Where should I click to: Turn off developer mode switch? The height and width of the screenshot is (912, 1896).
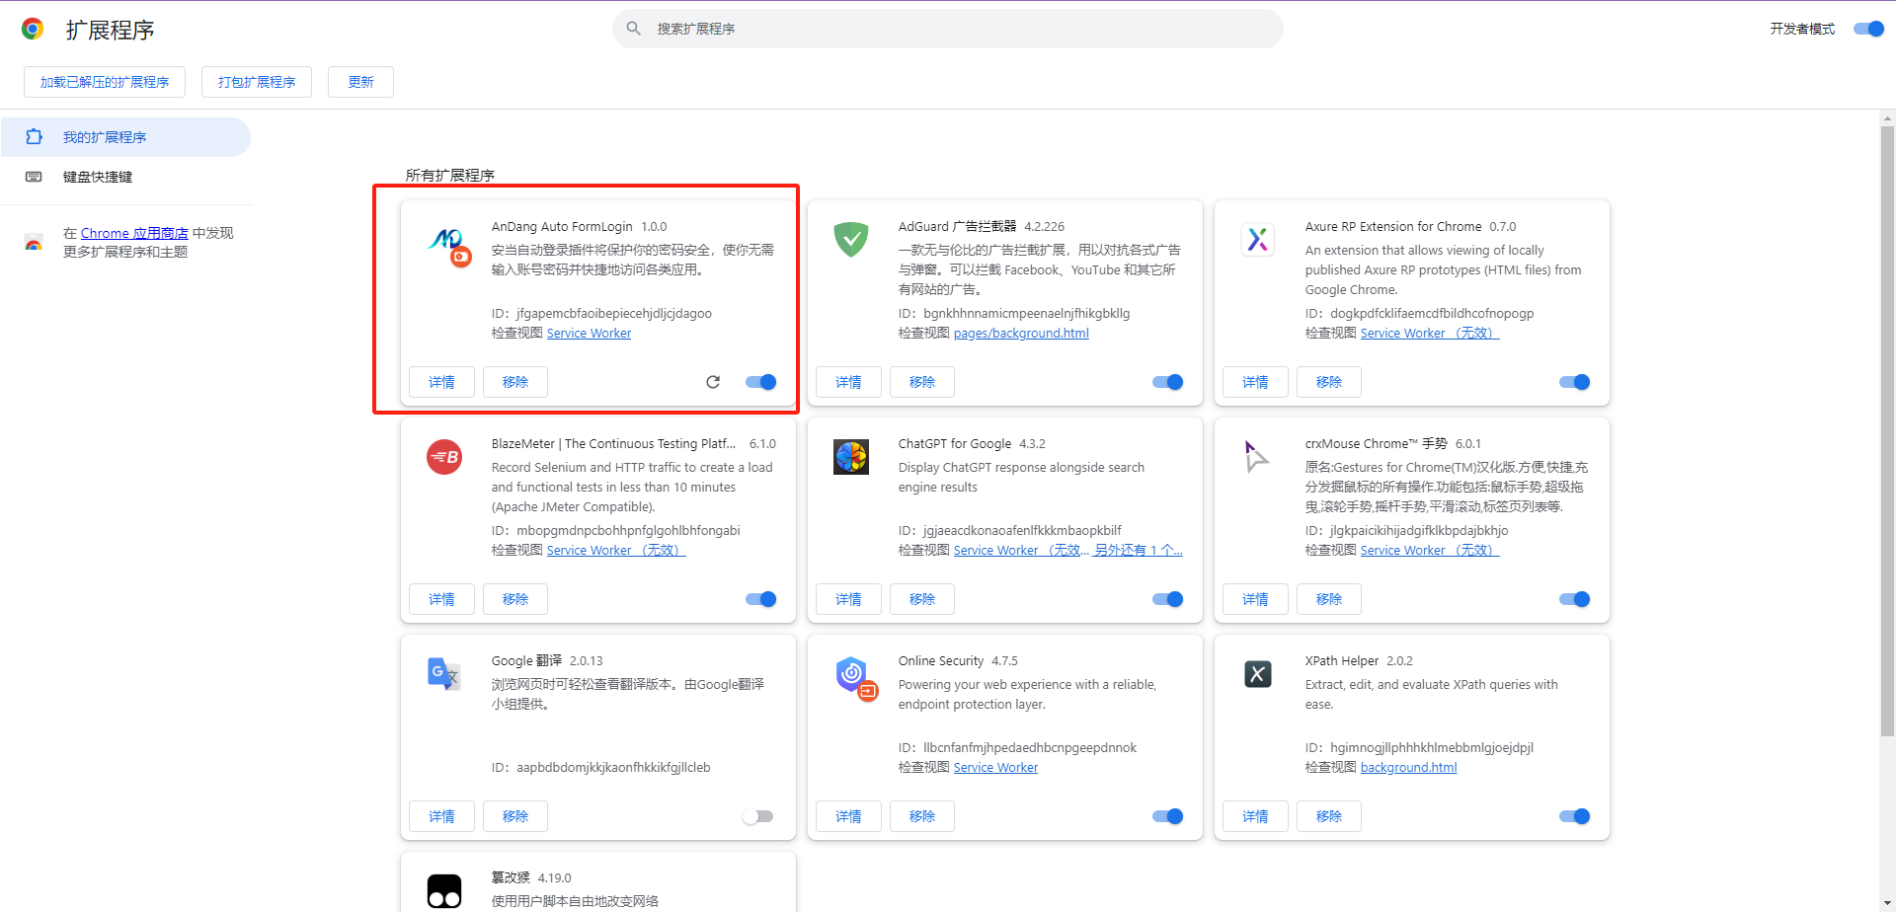[x=1868, y=29]
